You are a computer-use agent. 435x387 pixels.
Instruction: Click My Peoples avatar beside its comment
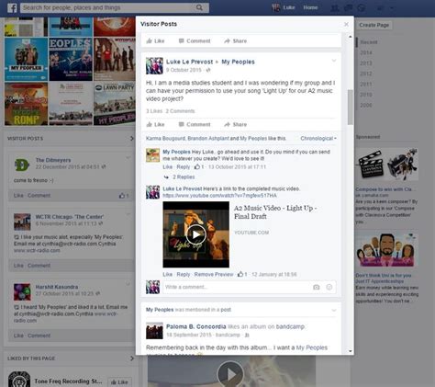point(152,155)
